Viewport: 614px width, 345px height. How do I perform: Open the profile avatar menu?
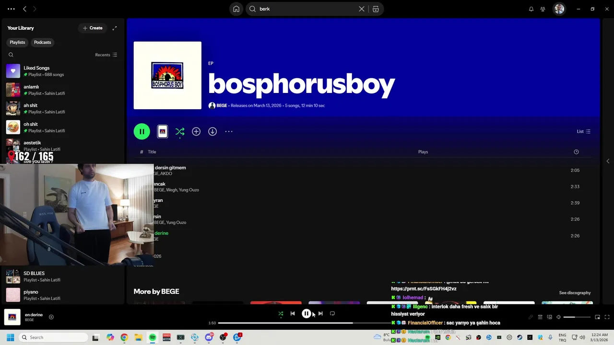point(559,9)
